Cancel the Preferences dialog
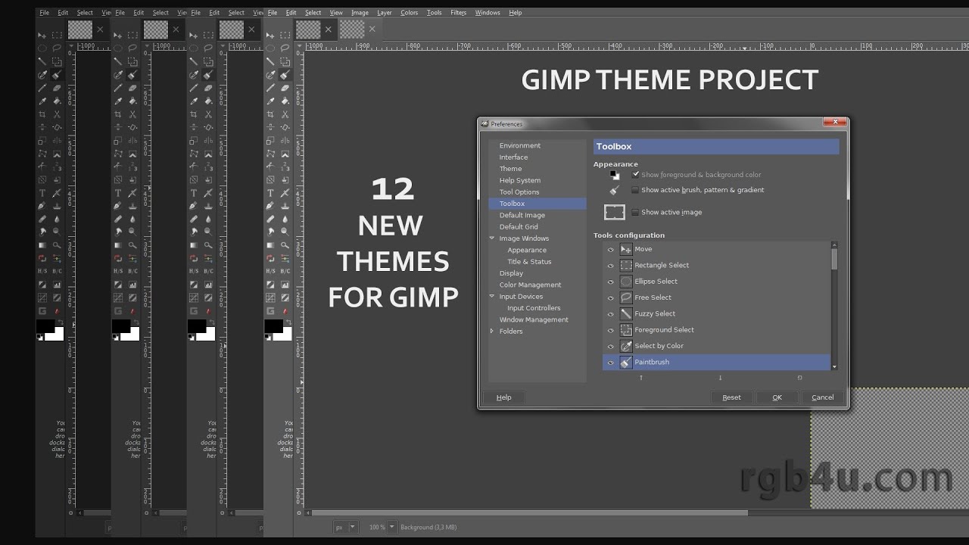 (x=823, y=397)
